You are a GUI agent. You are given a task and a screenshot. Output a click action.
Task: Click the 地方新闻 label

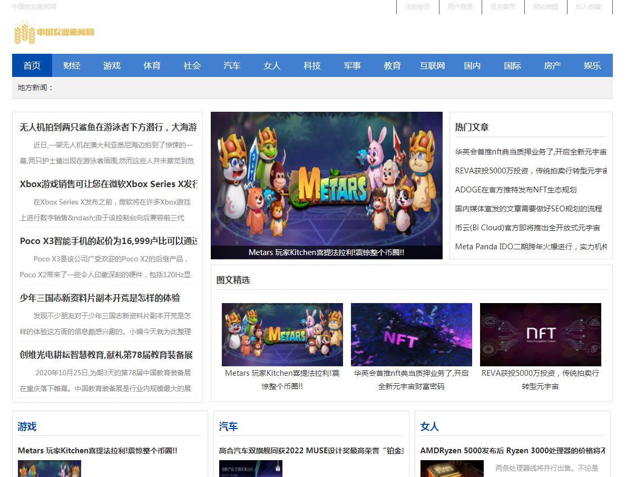click(35, 87)
